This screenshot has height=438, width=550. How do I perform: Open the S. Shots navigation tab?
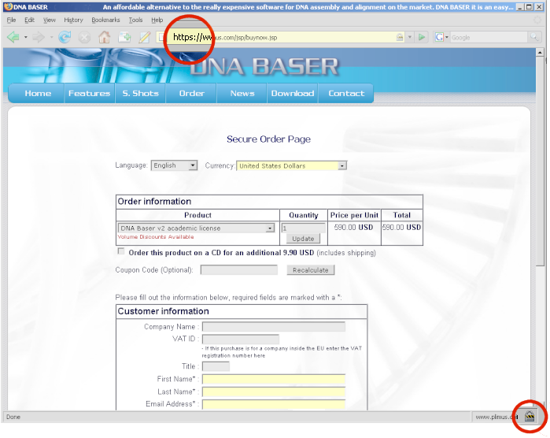click(x=140, y=94)
